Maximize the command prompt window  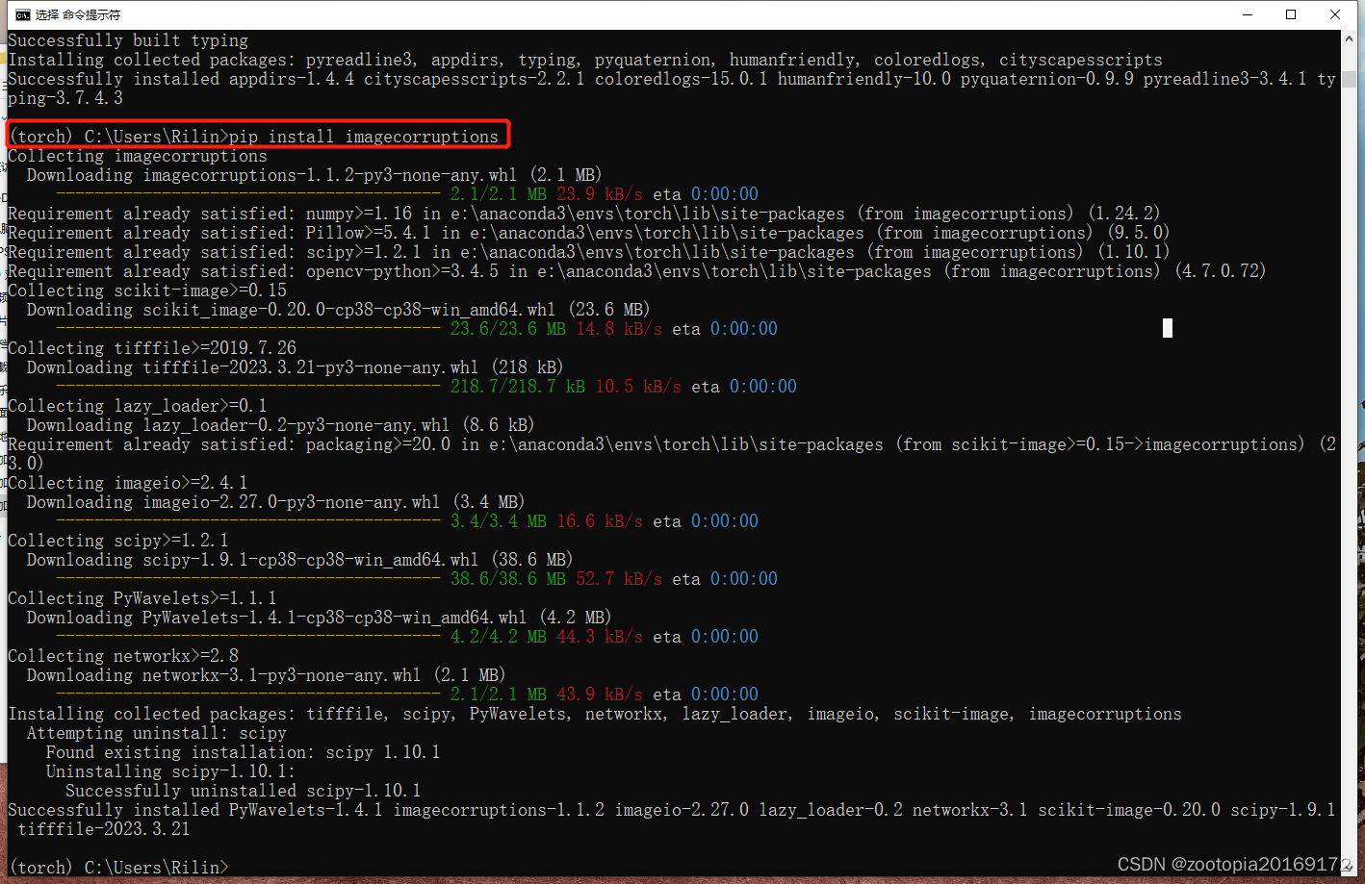click(1291, 14)
